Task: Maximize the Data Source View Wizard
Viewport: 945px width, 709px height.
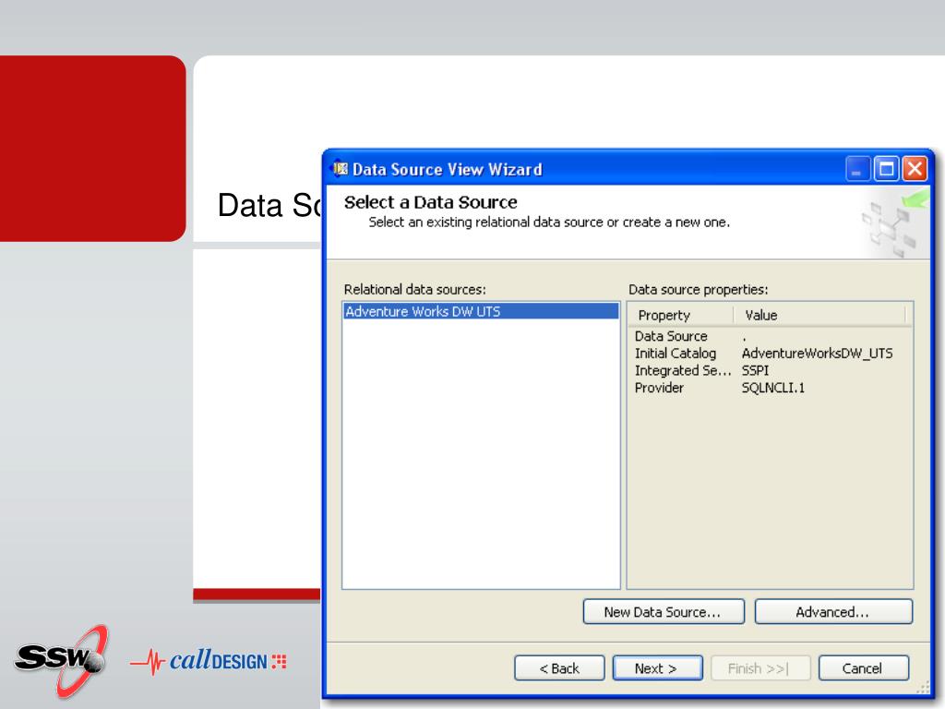Action: pyautogui.click(x=886, y=168)
